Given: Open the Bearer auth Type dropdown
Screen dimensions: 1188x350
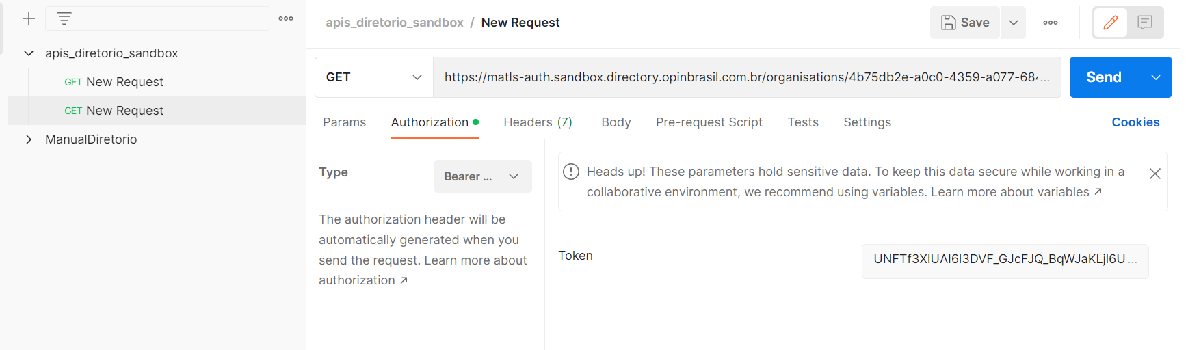Looking at the screenshot, I should (483, 176).
